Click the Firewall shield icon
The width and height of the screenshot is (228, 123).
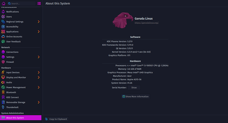tap(3, 62)
